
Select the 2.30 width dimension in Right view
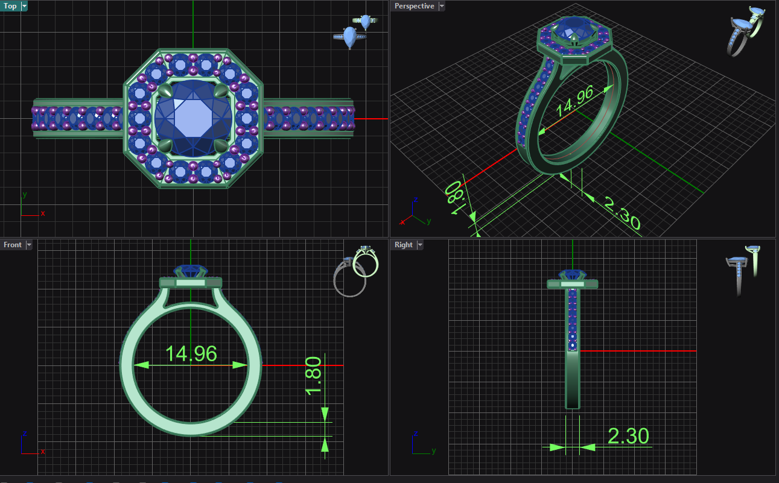point(628,436)
